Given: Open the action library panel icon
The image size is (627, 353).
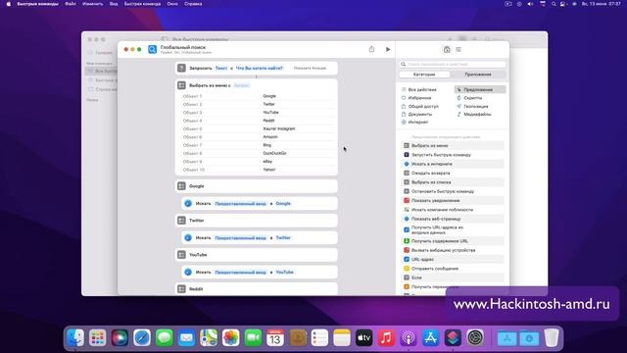Looking at the screenshot, I should 447,50.
